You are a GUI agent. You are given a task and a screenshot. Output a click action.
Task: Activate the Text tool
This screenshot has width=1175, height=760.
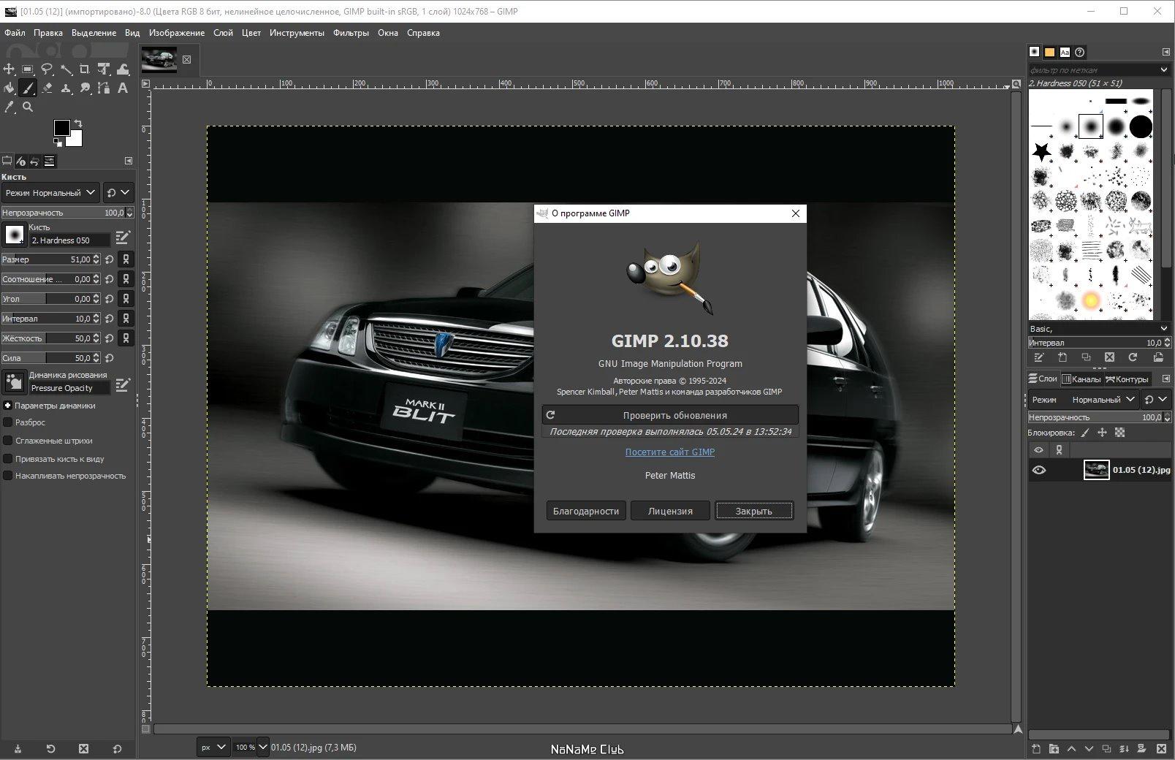coord(123,88)
